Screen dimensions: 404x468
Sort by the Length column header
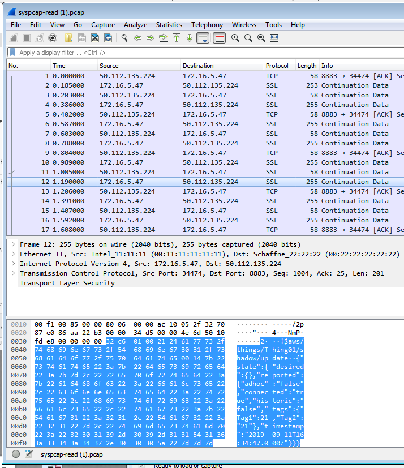pos(307,66)
